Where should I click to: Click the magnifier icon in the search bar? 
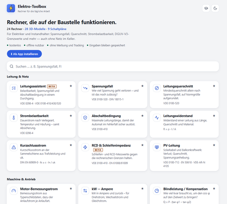(11, 66)
